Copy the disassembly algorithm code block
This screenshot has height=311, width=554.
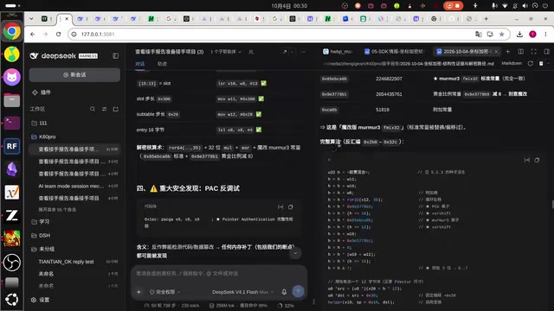click(537, 160)
